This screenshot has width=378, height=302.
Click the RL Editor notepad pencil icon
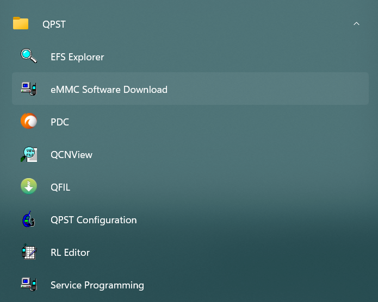click(29, 251)
